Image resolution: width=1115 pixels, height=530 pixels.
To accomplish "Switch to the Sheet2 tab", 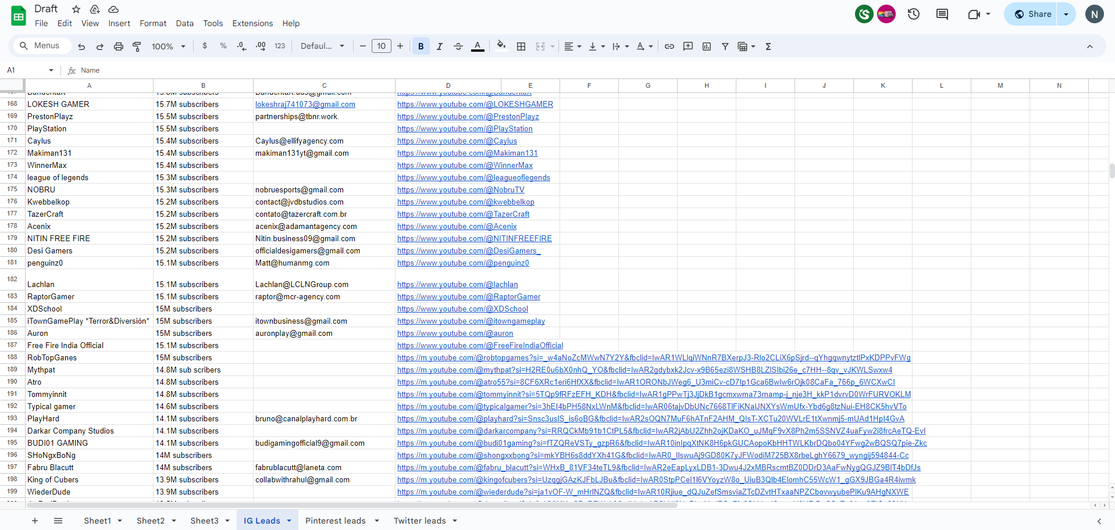I will pyautogui.click(x=151, y=521).
